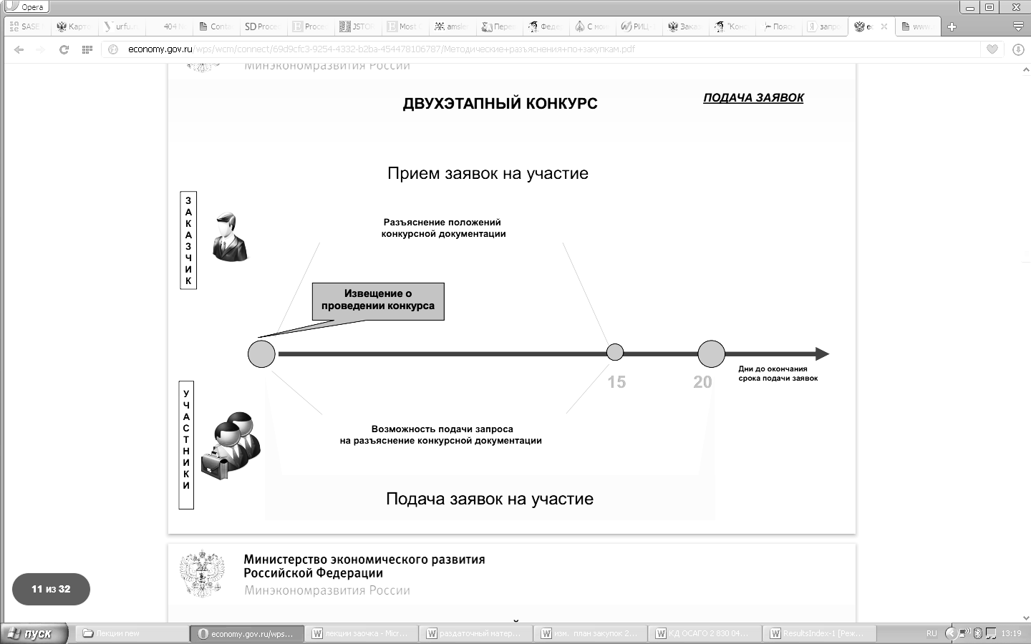Switch to the С нов tab
Viewport: 1031px width, 644px height.
pos(594,26)
